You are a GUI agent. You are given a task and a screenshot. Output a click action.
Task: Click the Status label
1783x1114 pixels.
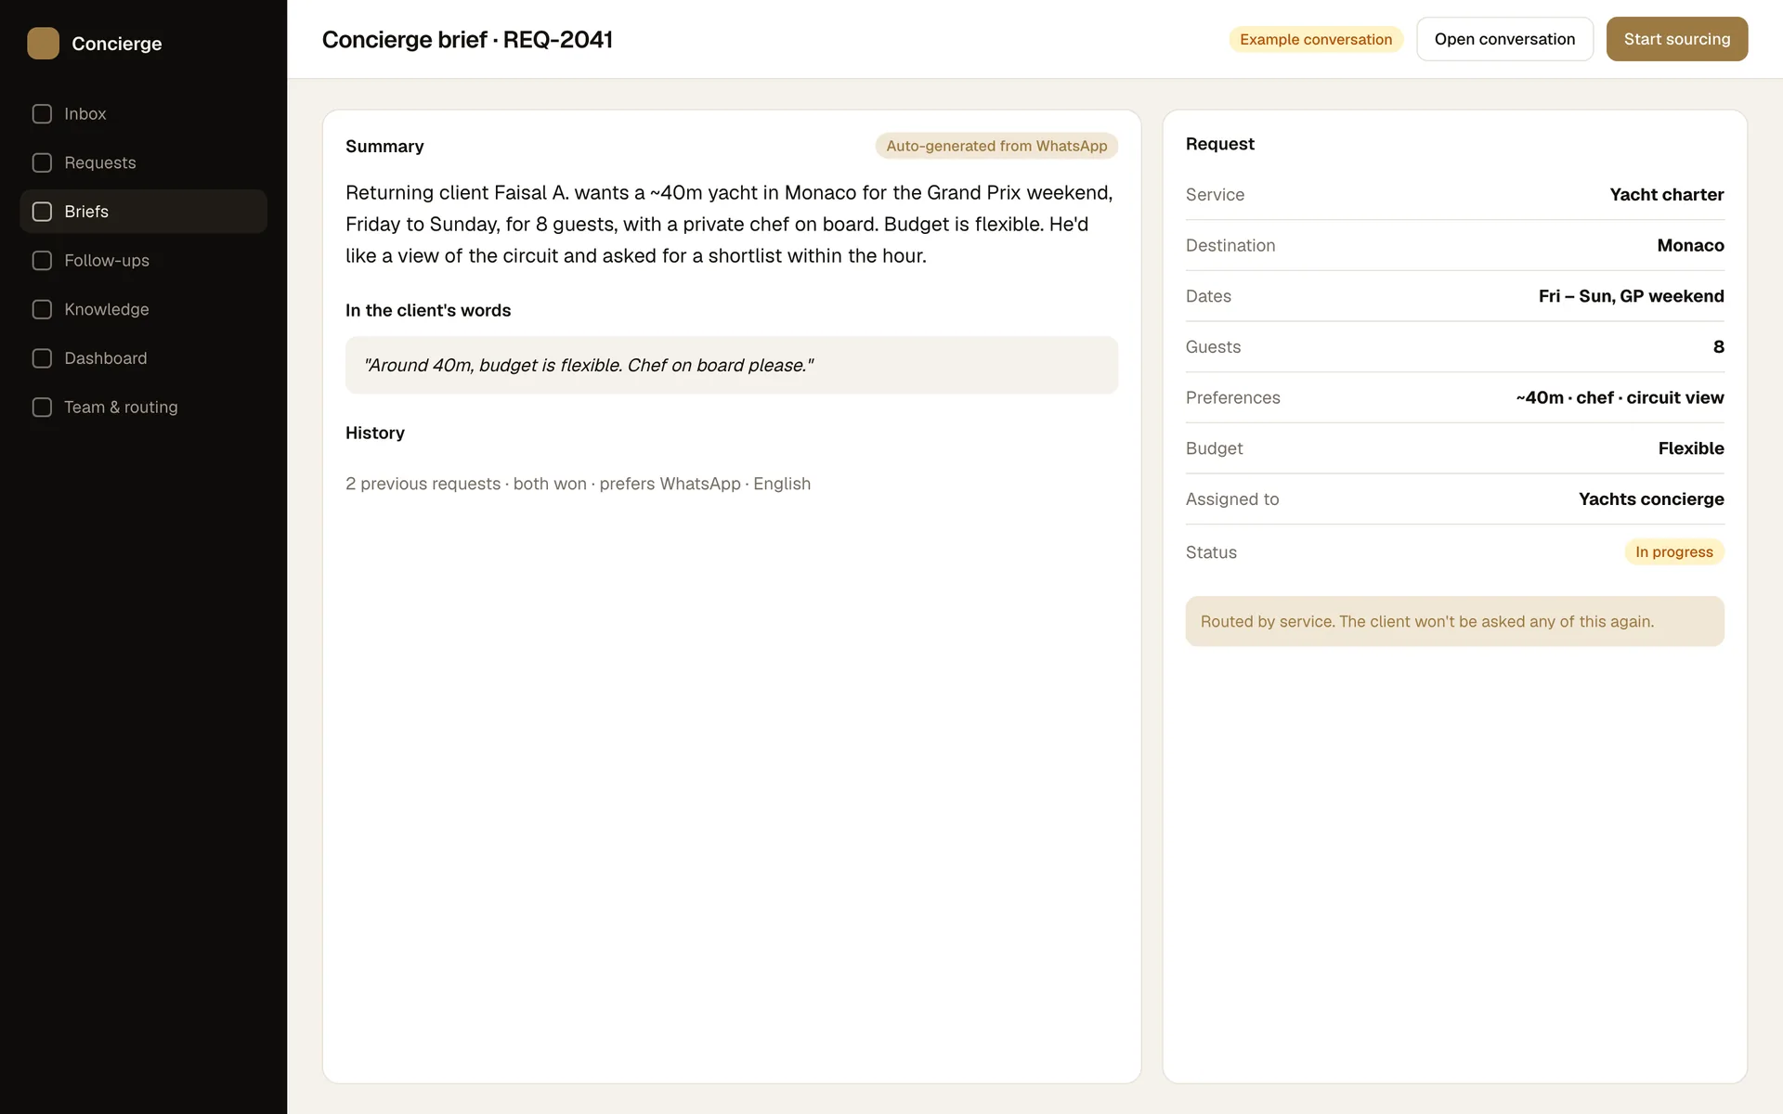pyautogui.click(x=1211, y=552)
